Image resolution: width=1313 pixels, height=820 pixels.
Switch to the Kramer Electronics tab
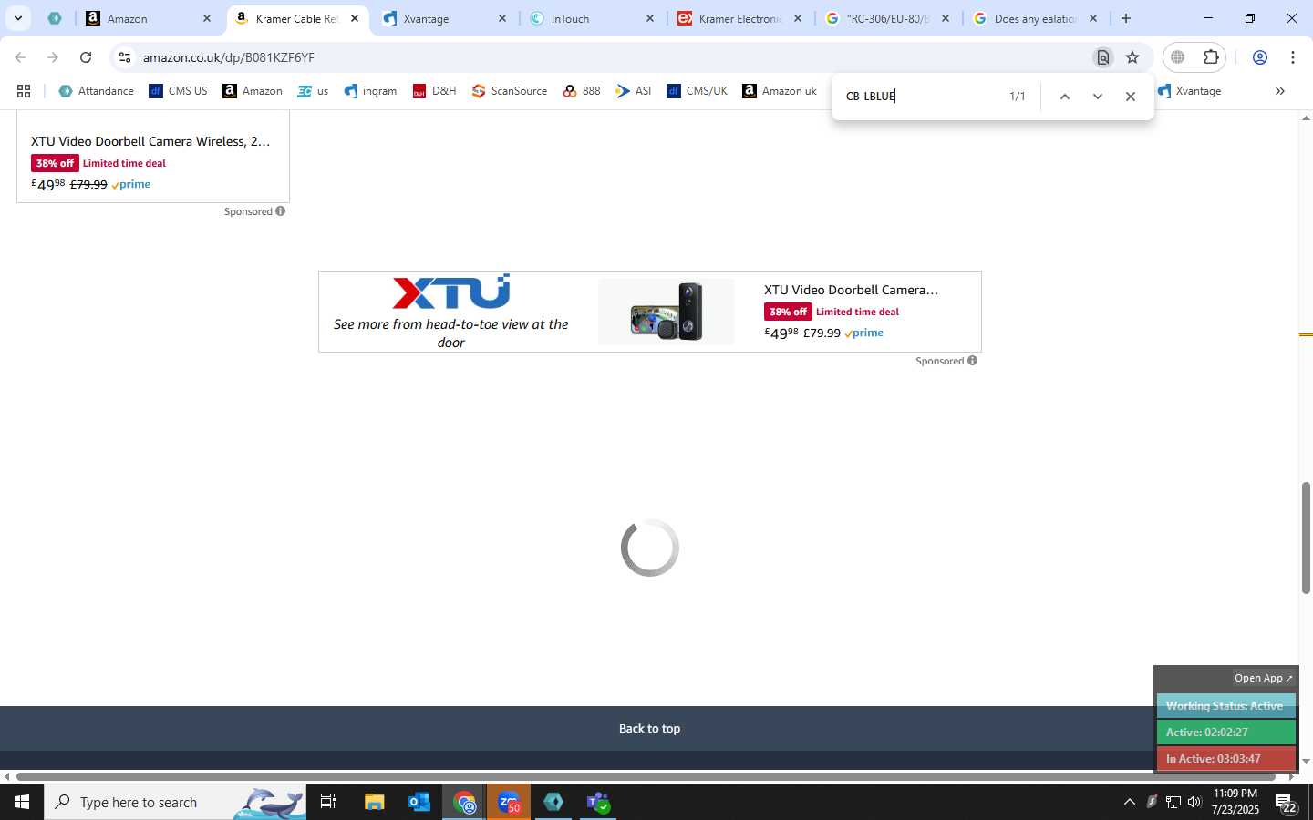coord(740,18)
